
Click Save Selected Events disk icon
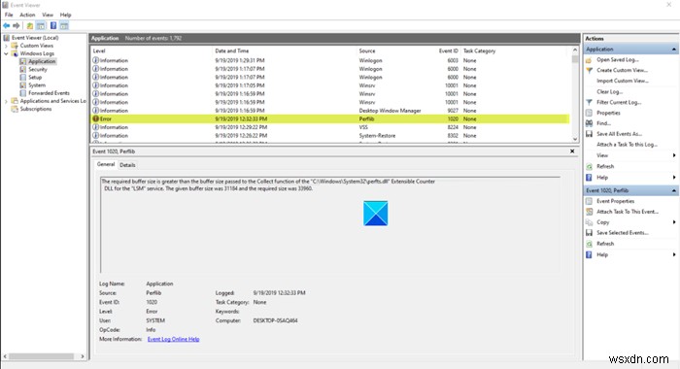[589, 233]
